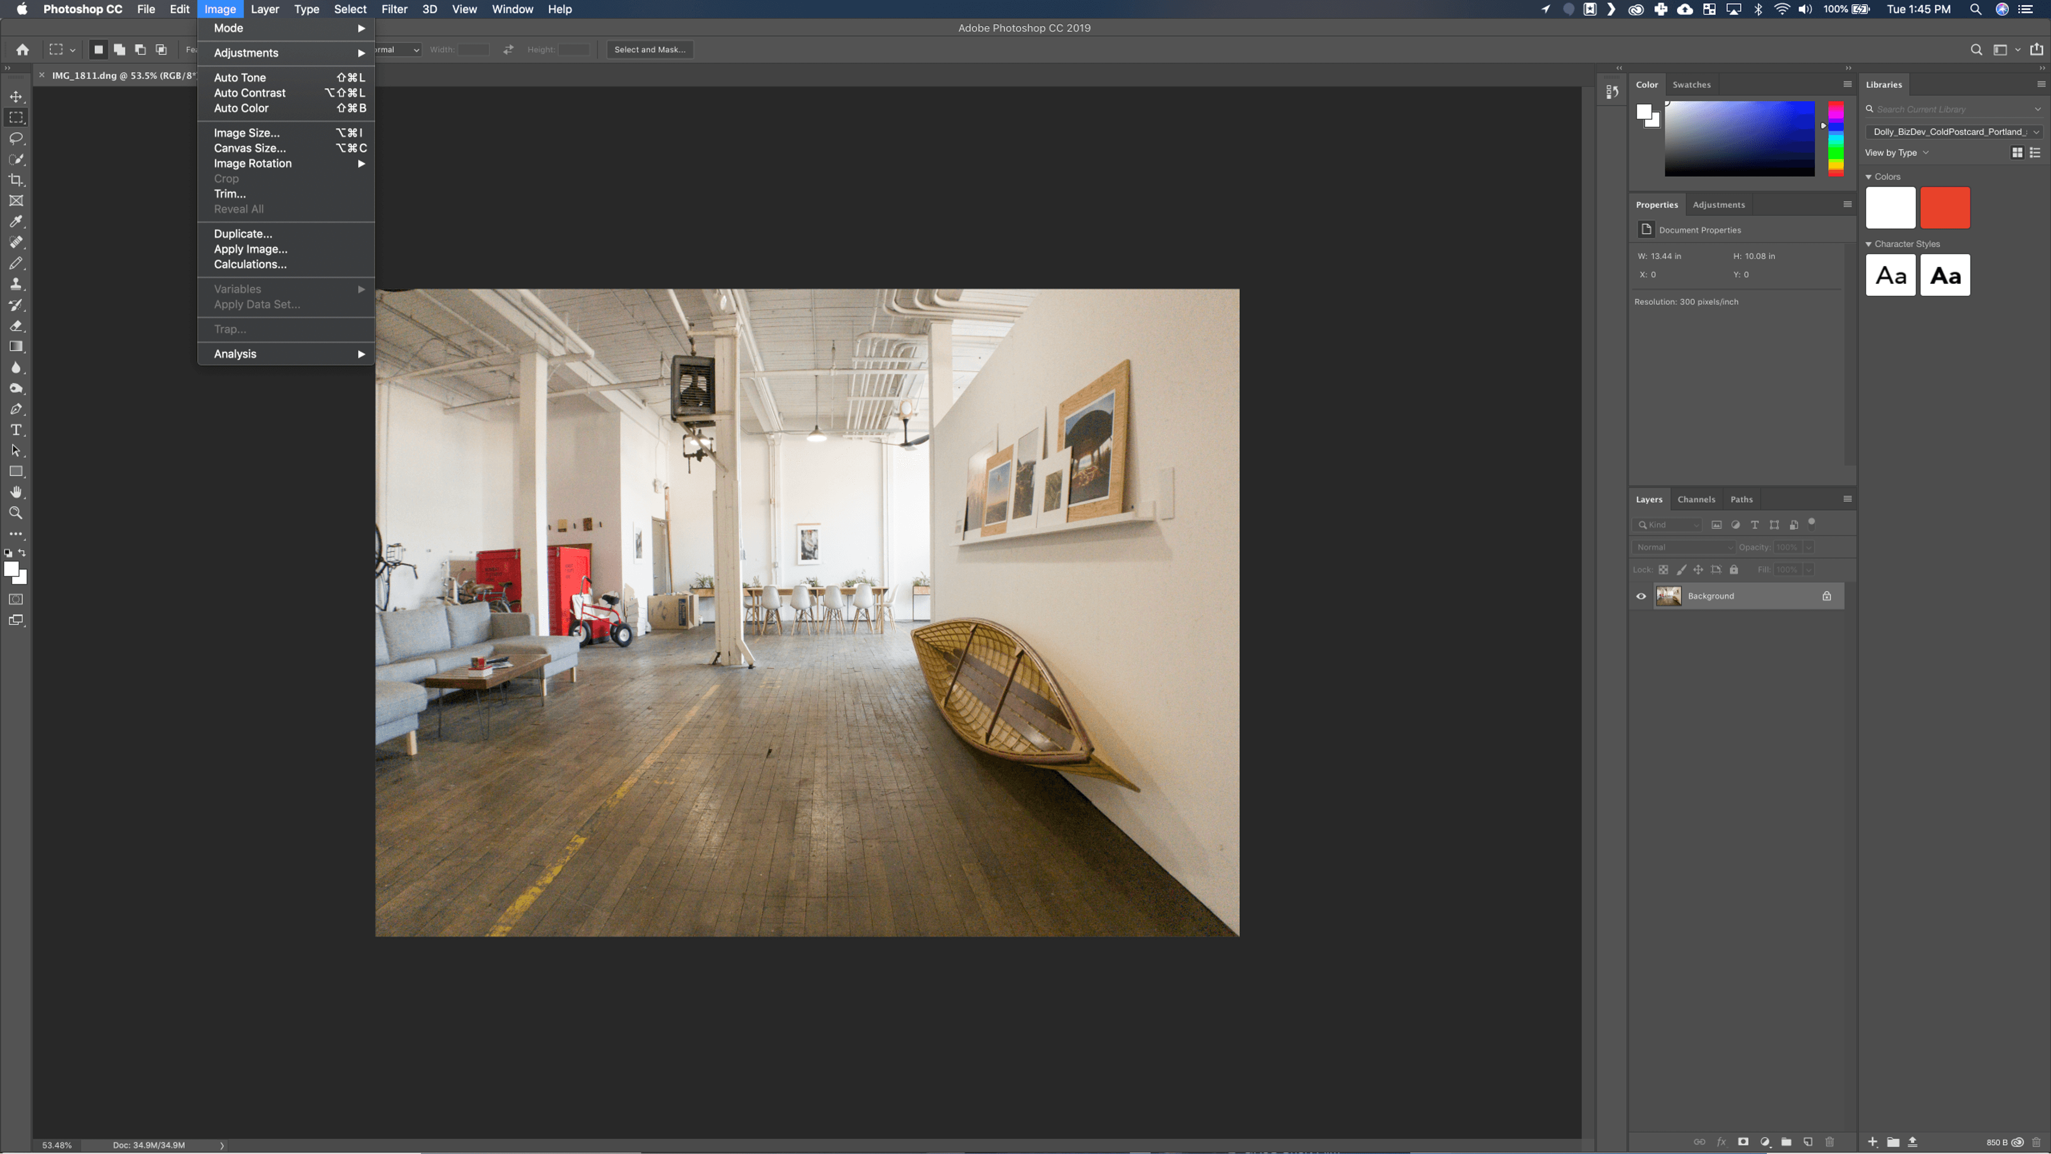The height and width of the screenshot is (1154, 2051).
Task: Select the Brush tool
Action: click(x=16, y=264)
